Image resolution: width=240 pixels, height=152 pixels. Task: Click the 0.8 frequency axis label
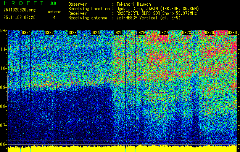click(3, 106)
